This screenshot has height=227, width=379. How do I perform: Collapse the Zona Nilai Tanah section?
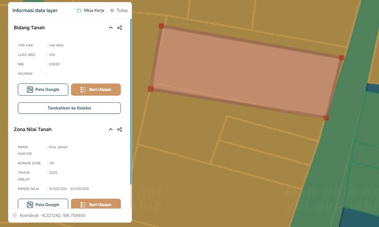[x=111, y=129]
